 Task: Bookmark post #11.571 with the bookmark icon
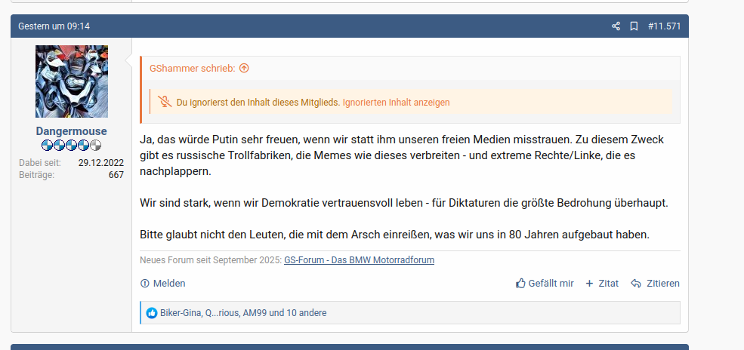pyautogui.click(x=633, y=26)
